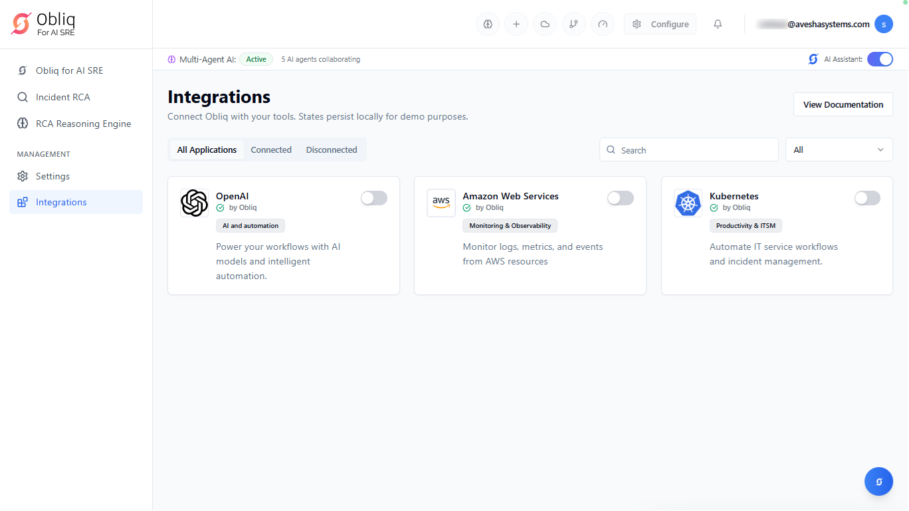This screenshot has height=511, width=909.
Task: Open notifications bell icon
Action: coord(718,25)
